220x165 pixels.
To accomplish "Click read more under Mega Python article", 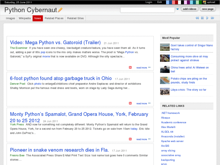I will 142,68.
